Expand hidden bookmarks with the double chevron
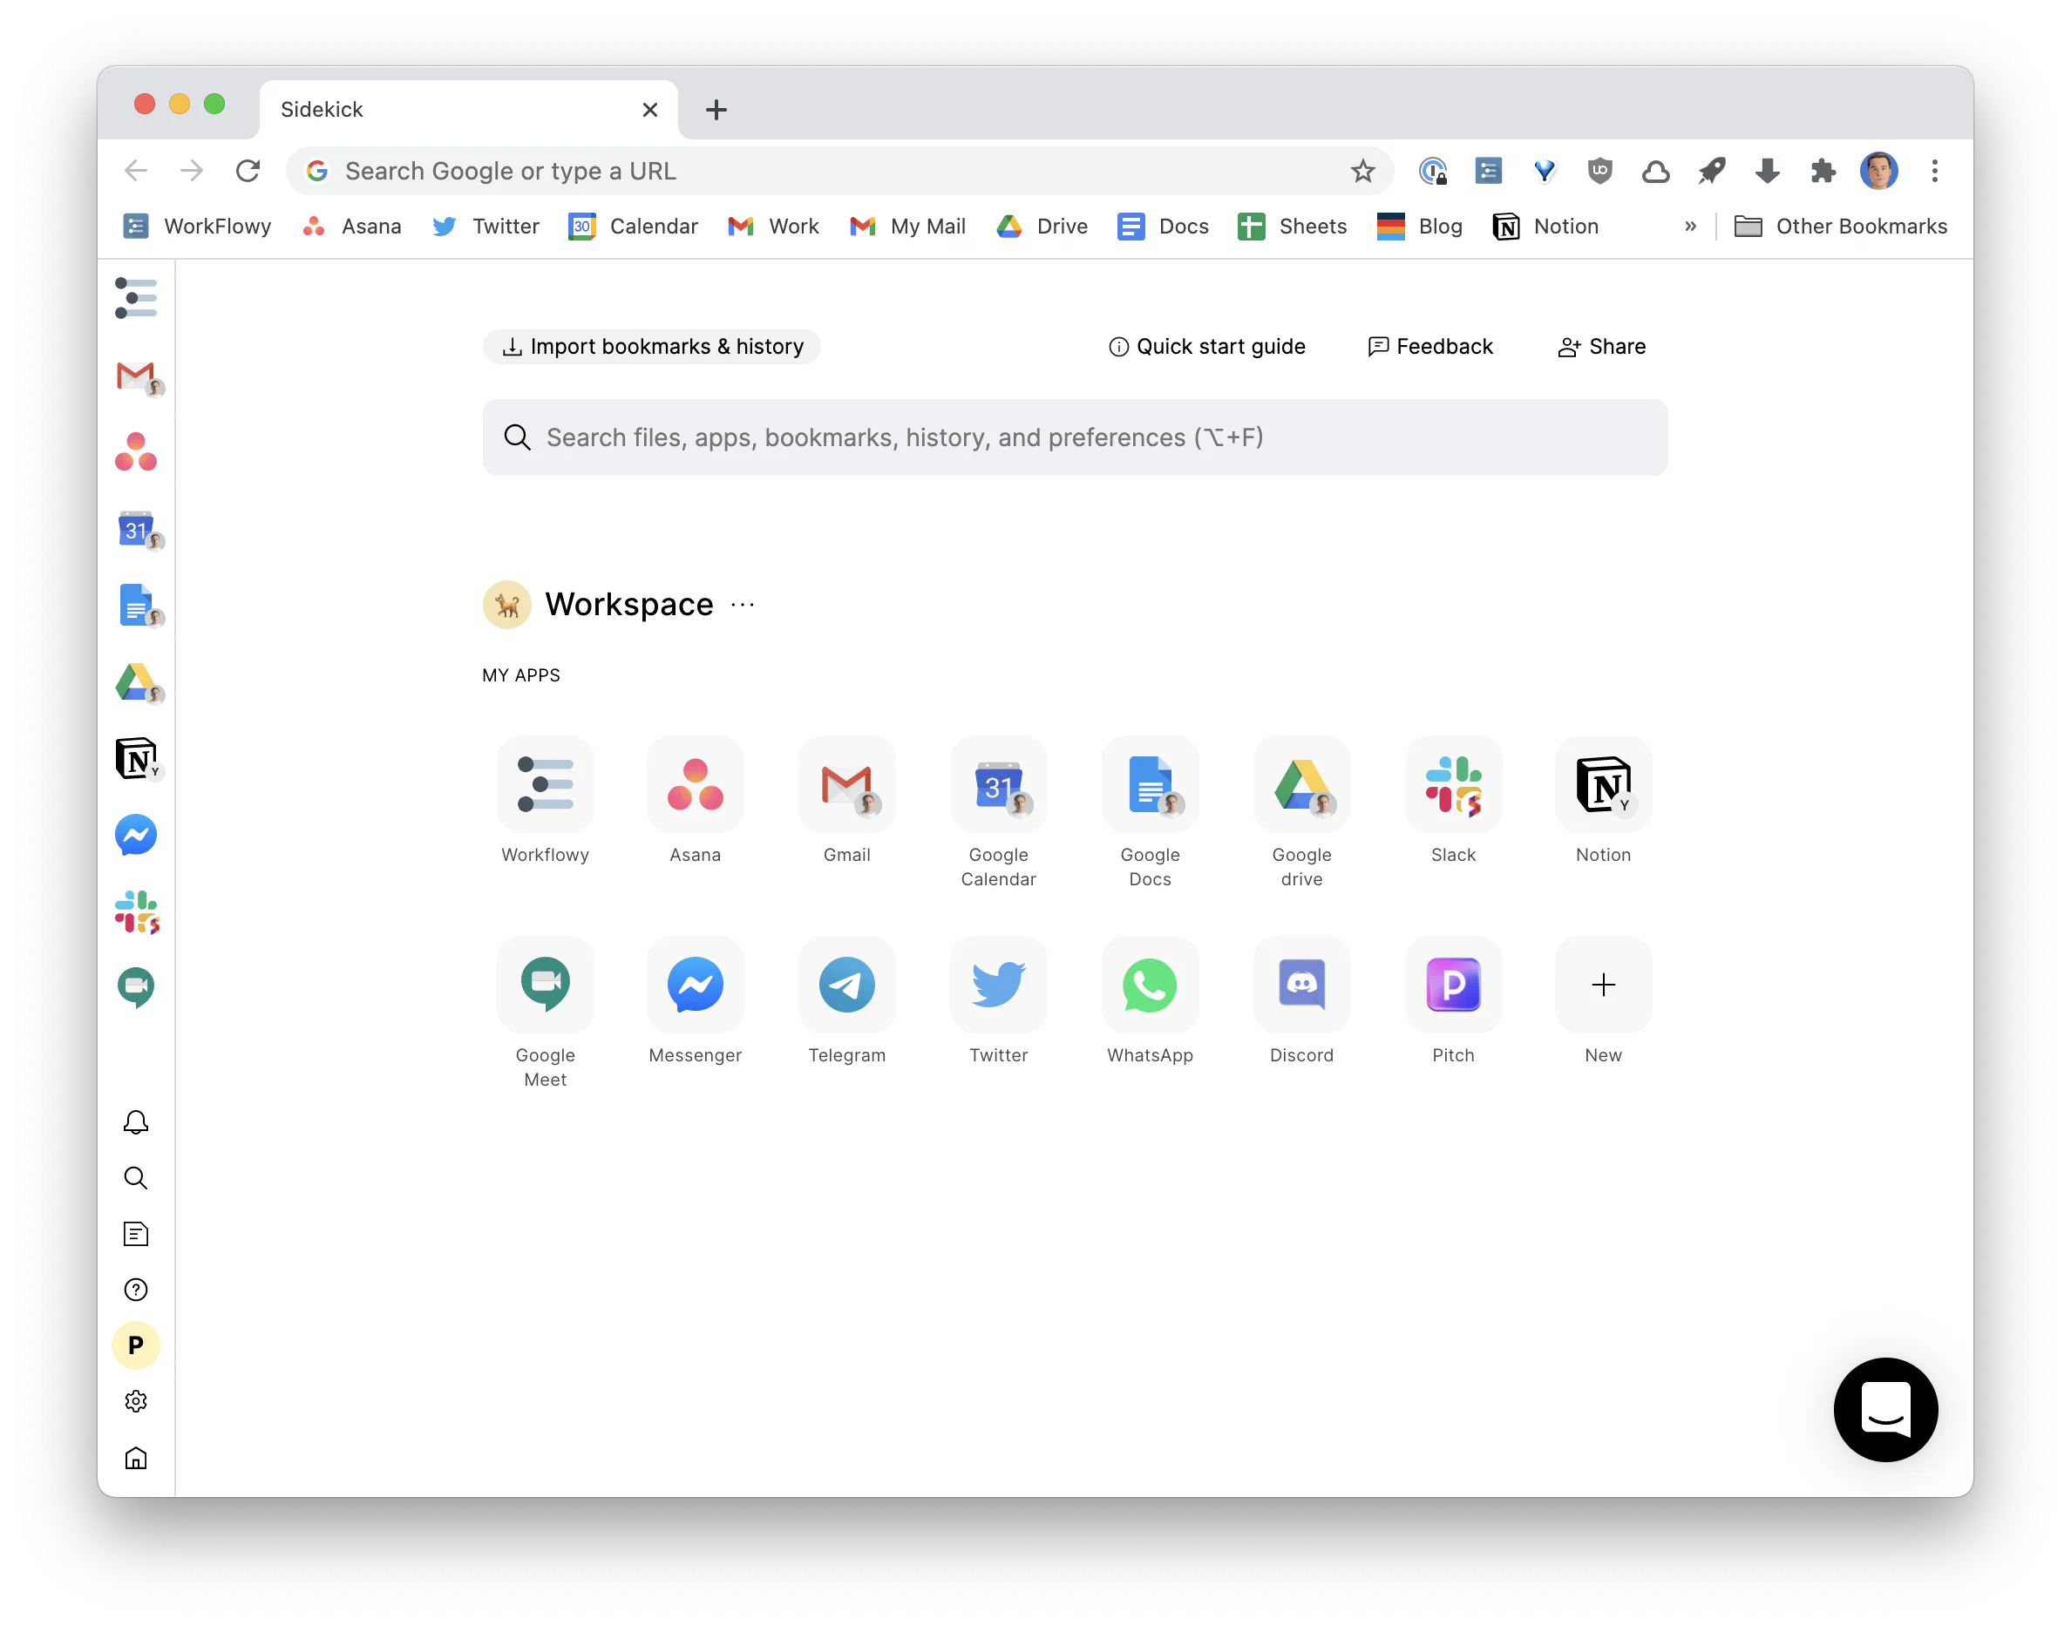The height and width of the screenshot is (1626, 2071). (x=1690, y=227)
